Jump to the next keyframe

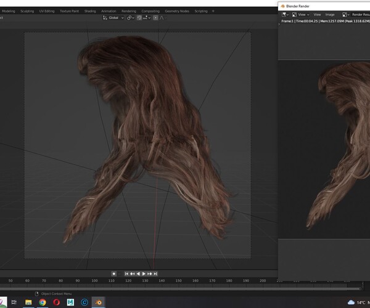coord(150,274)
